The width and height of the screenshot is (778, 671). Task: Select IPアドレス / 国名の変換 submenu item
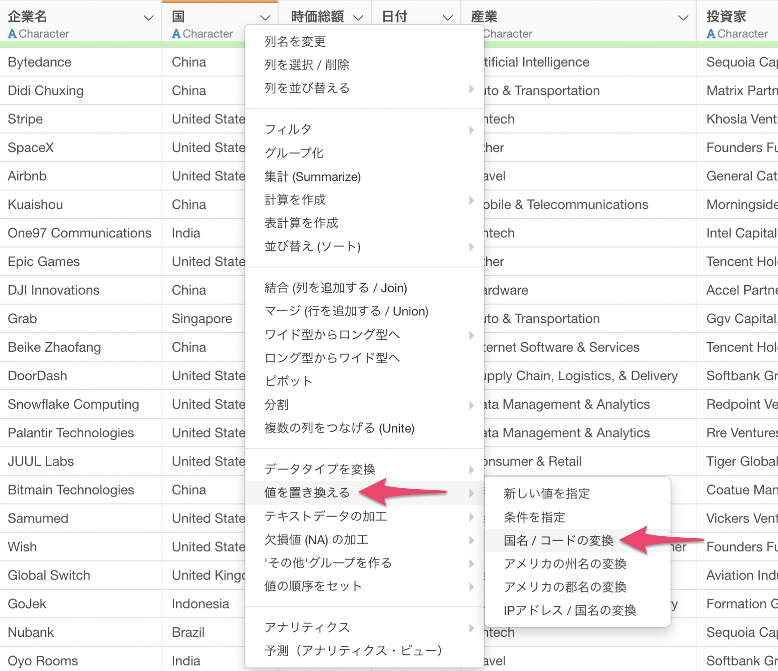578,611
